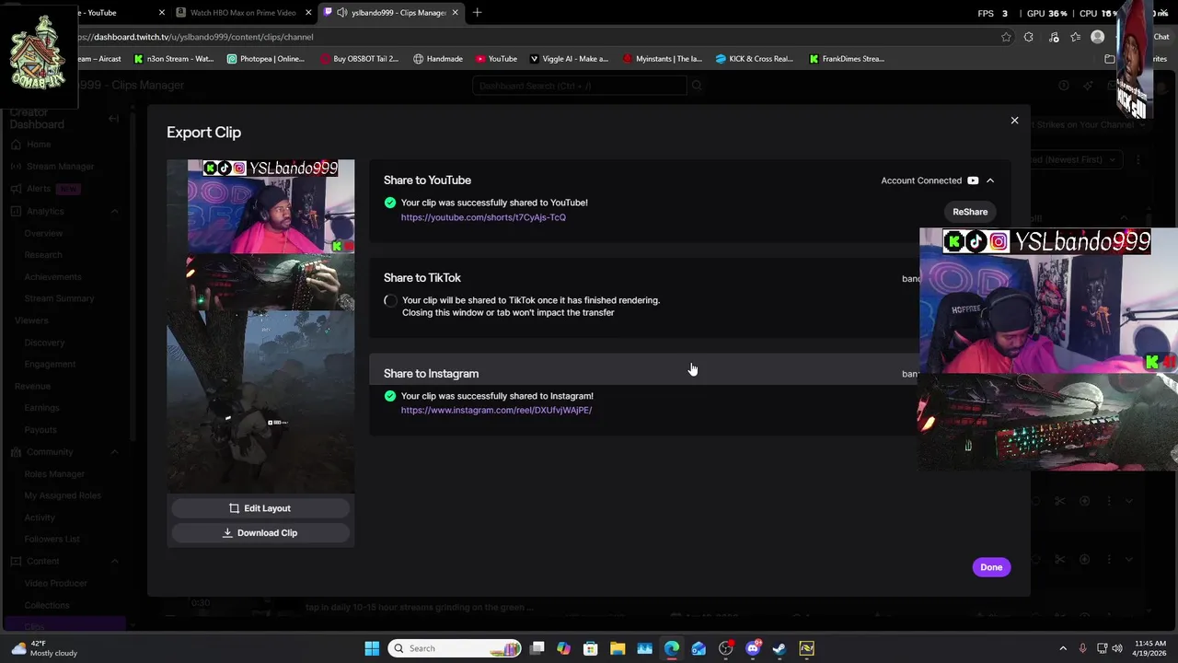
Task: Open Steam from the taskbar
Action: pyautogui.click(x=780, y=648)
